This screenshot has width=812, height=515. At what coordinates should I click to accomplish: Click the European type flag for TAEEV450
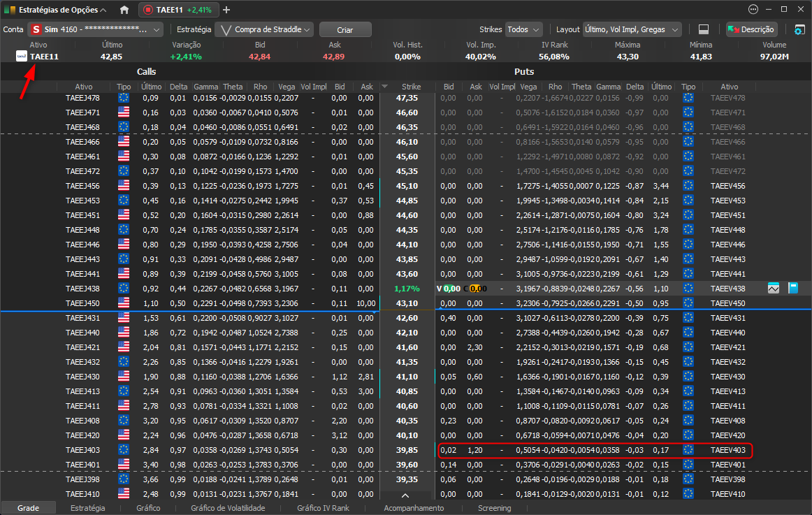[688, 303]
